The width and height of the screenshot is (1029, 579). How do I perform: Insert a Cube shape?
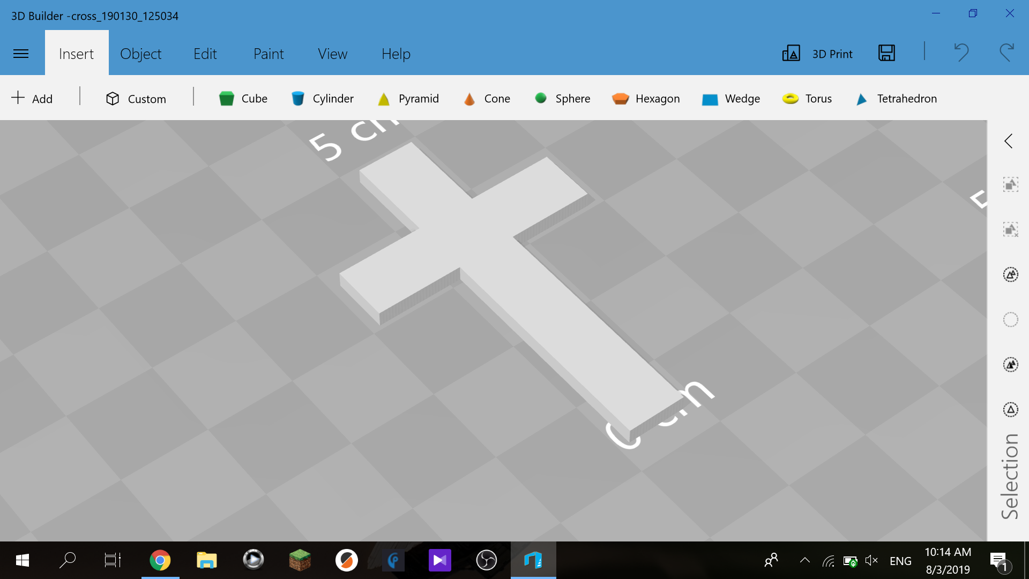click(x=243, y=99)
